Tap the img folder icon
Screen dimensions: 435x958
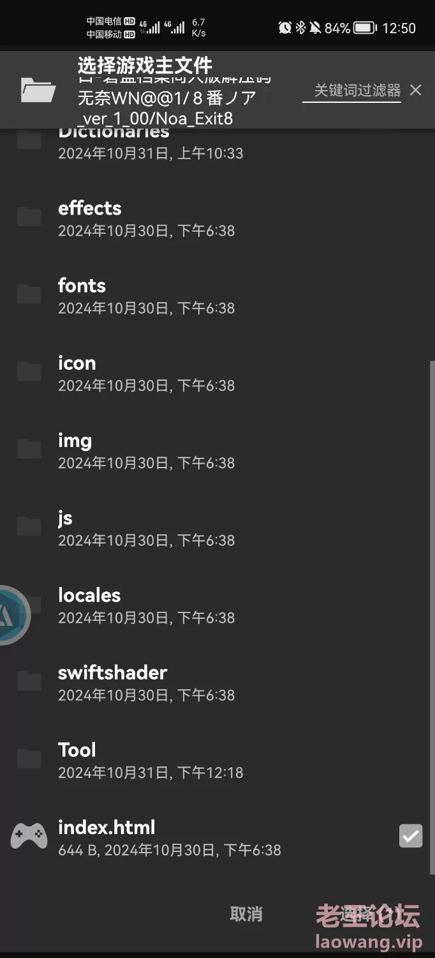pos(29,449)
